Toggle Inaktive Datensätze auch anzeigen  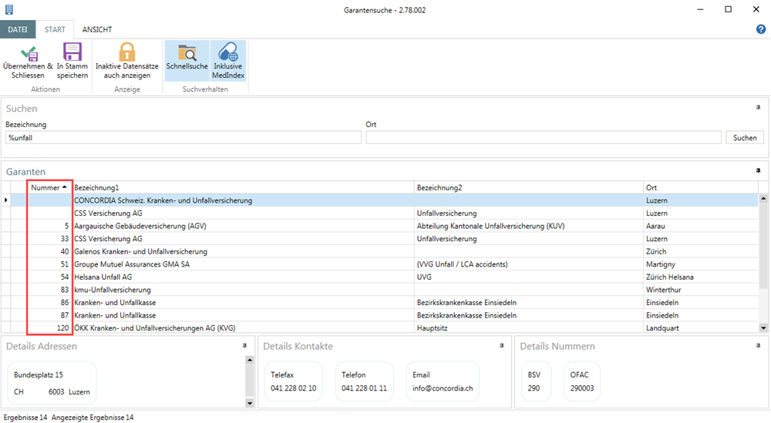click(127, 61)
